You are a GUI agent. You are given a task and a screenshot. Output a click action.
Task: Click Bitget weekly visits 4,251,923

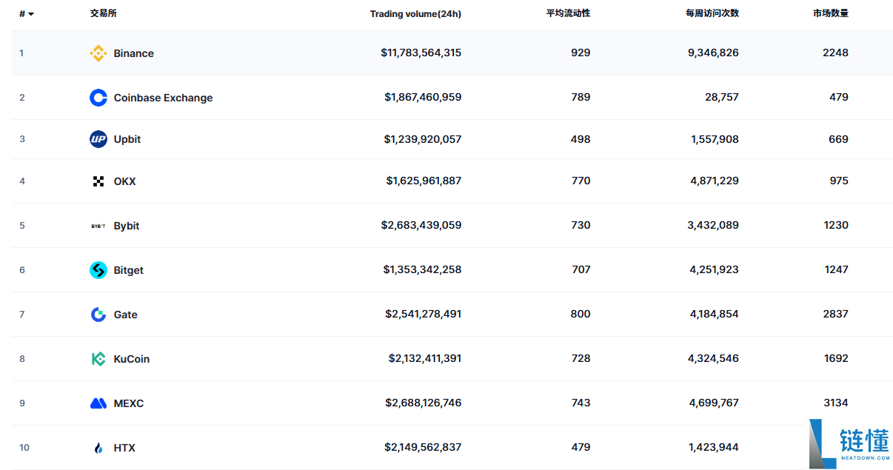pyautogui.click(x=714, y=269)
